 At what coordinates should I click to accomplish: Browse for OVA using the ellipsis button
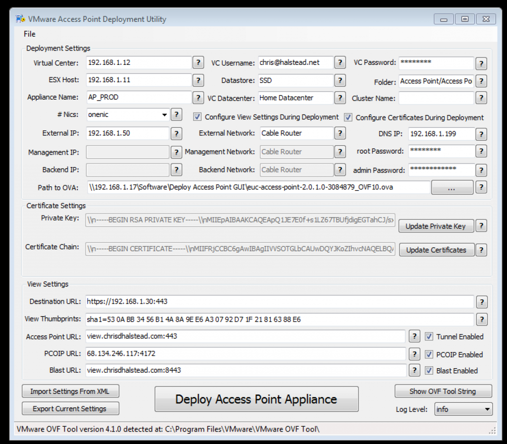pyautogui.click(x=452, y=187)
